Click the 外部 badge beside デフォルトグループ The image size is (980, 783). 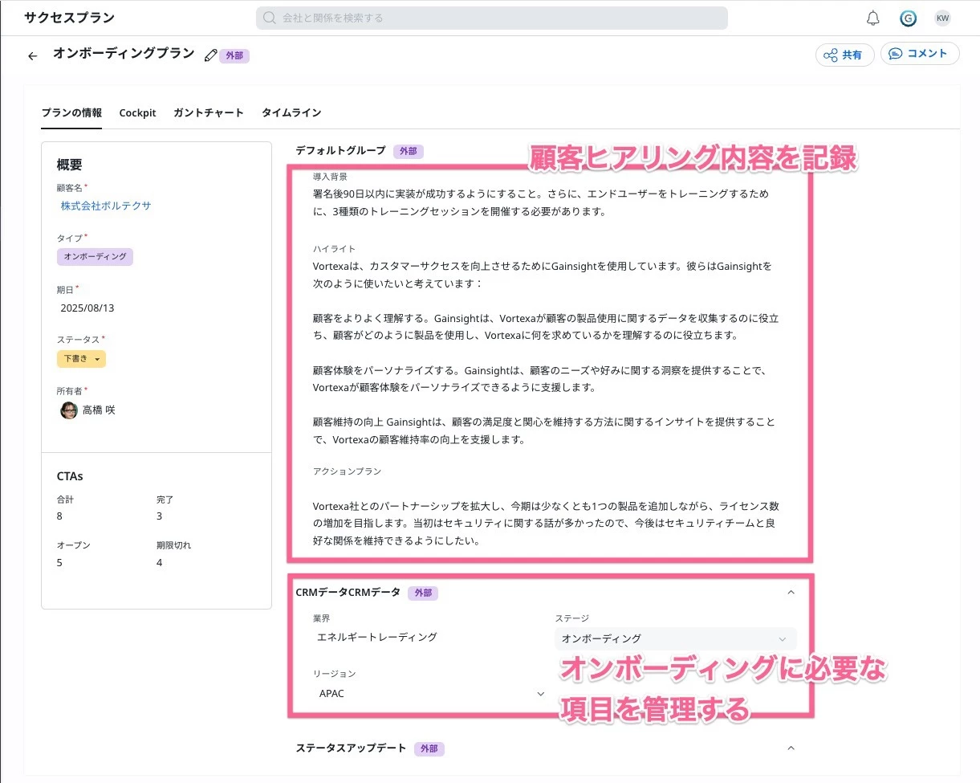coord(409,151)
